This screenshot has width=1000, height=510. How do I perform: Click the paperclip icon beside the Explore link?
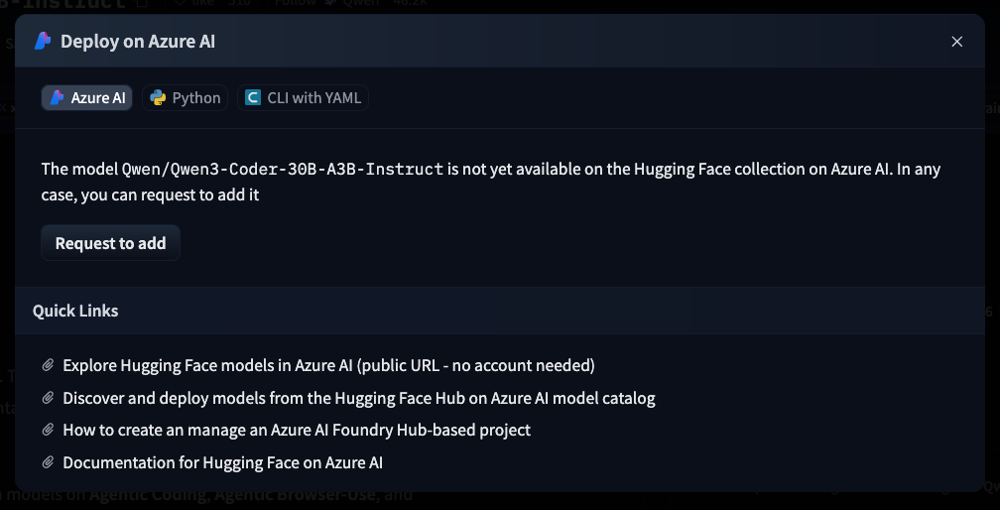[x=48, y=365]
